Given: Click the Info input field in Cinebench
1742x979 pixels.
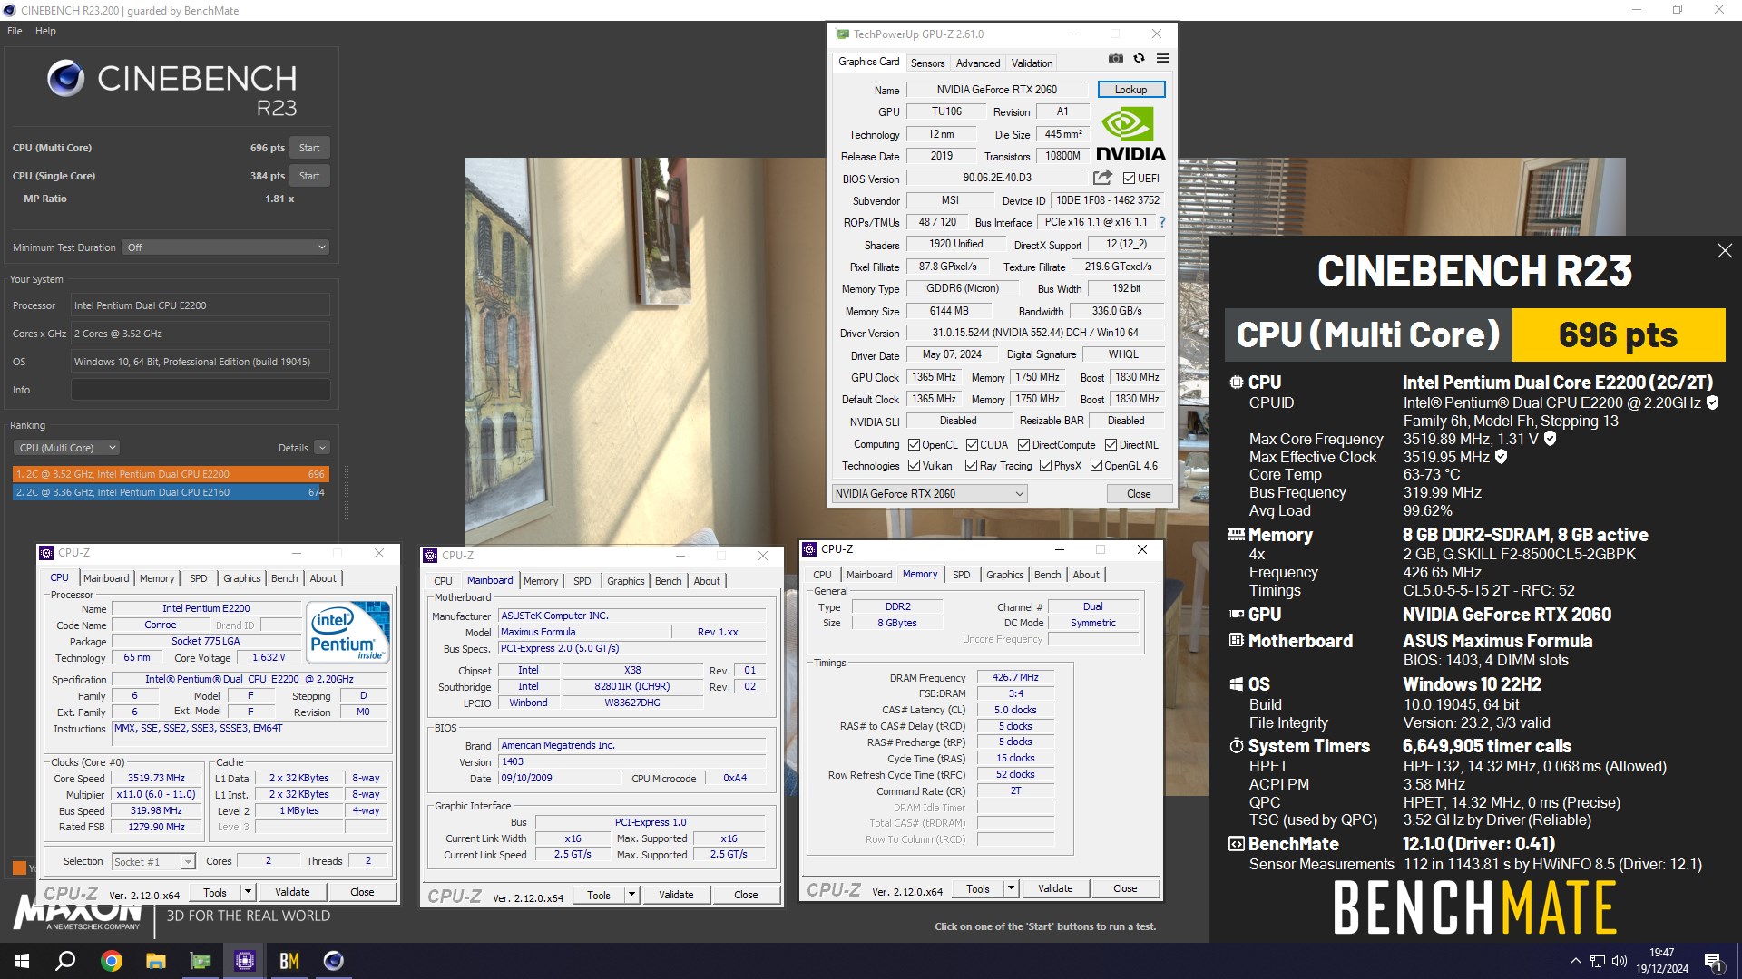Looking at the screenshot, I should coord(201,390).
